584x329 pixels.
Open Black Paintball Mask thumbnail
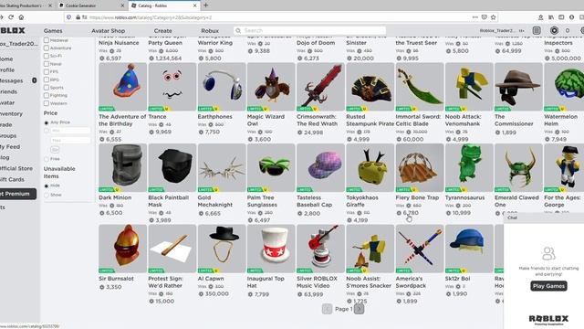pos(172,168)
